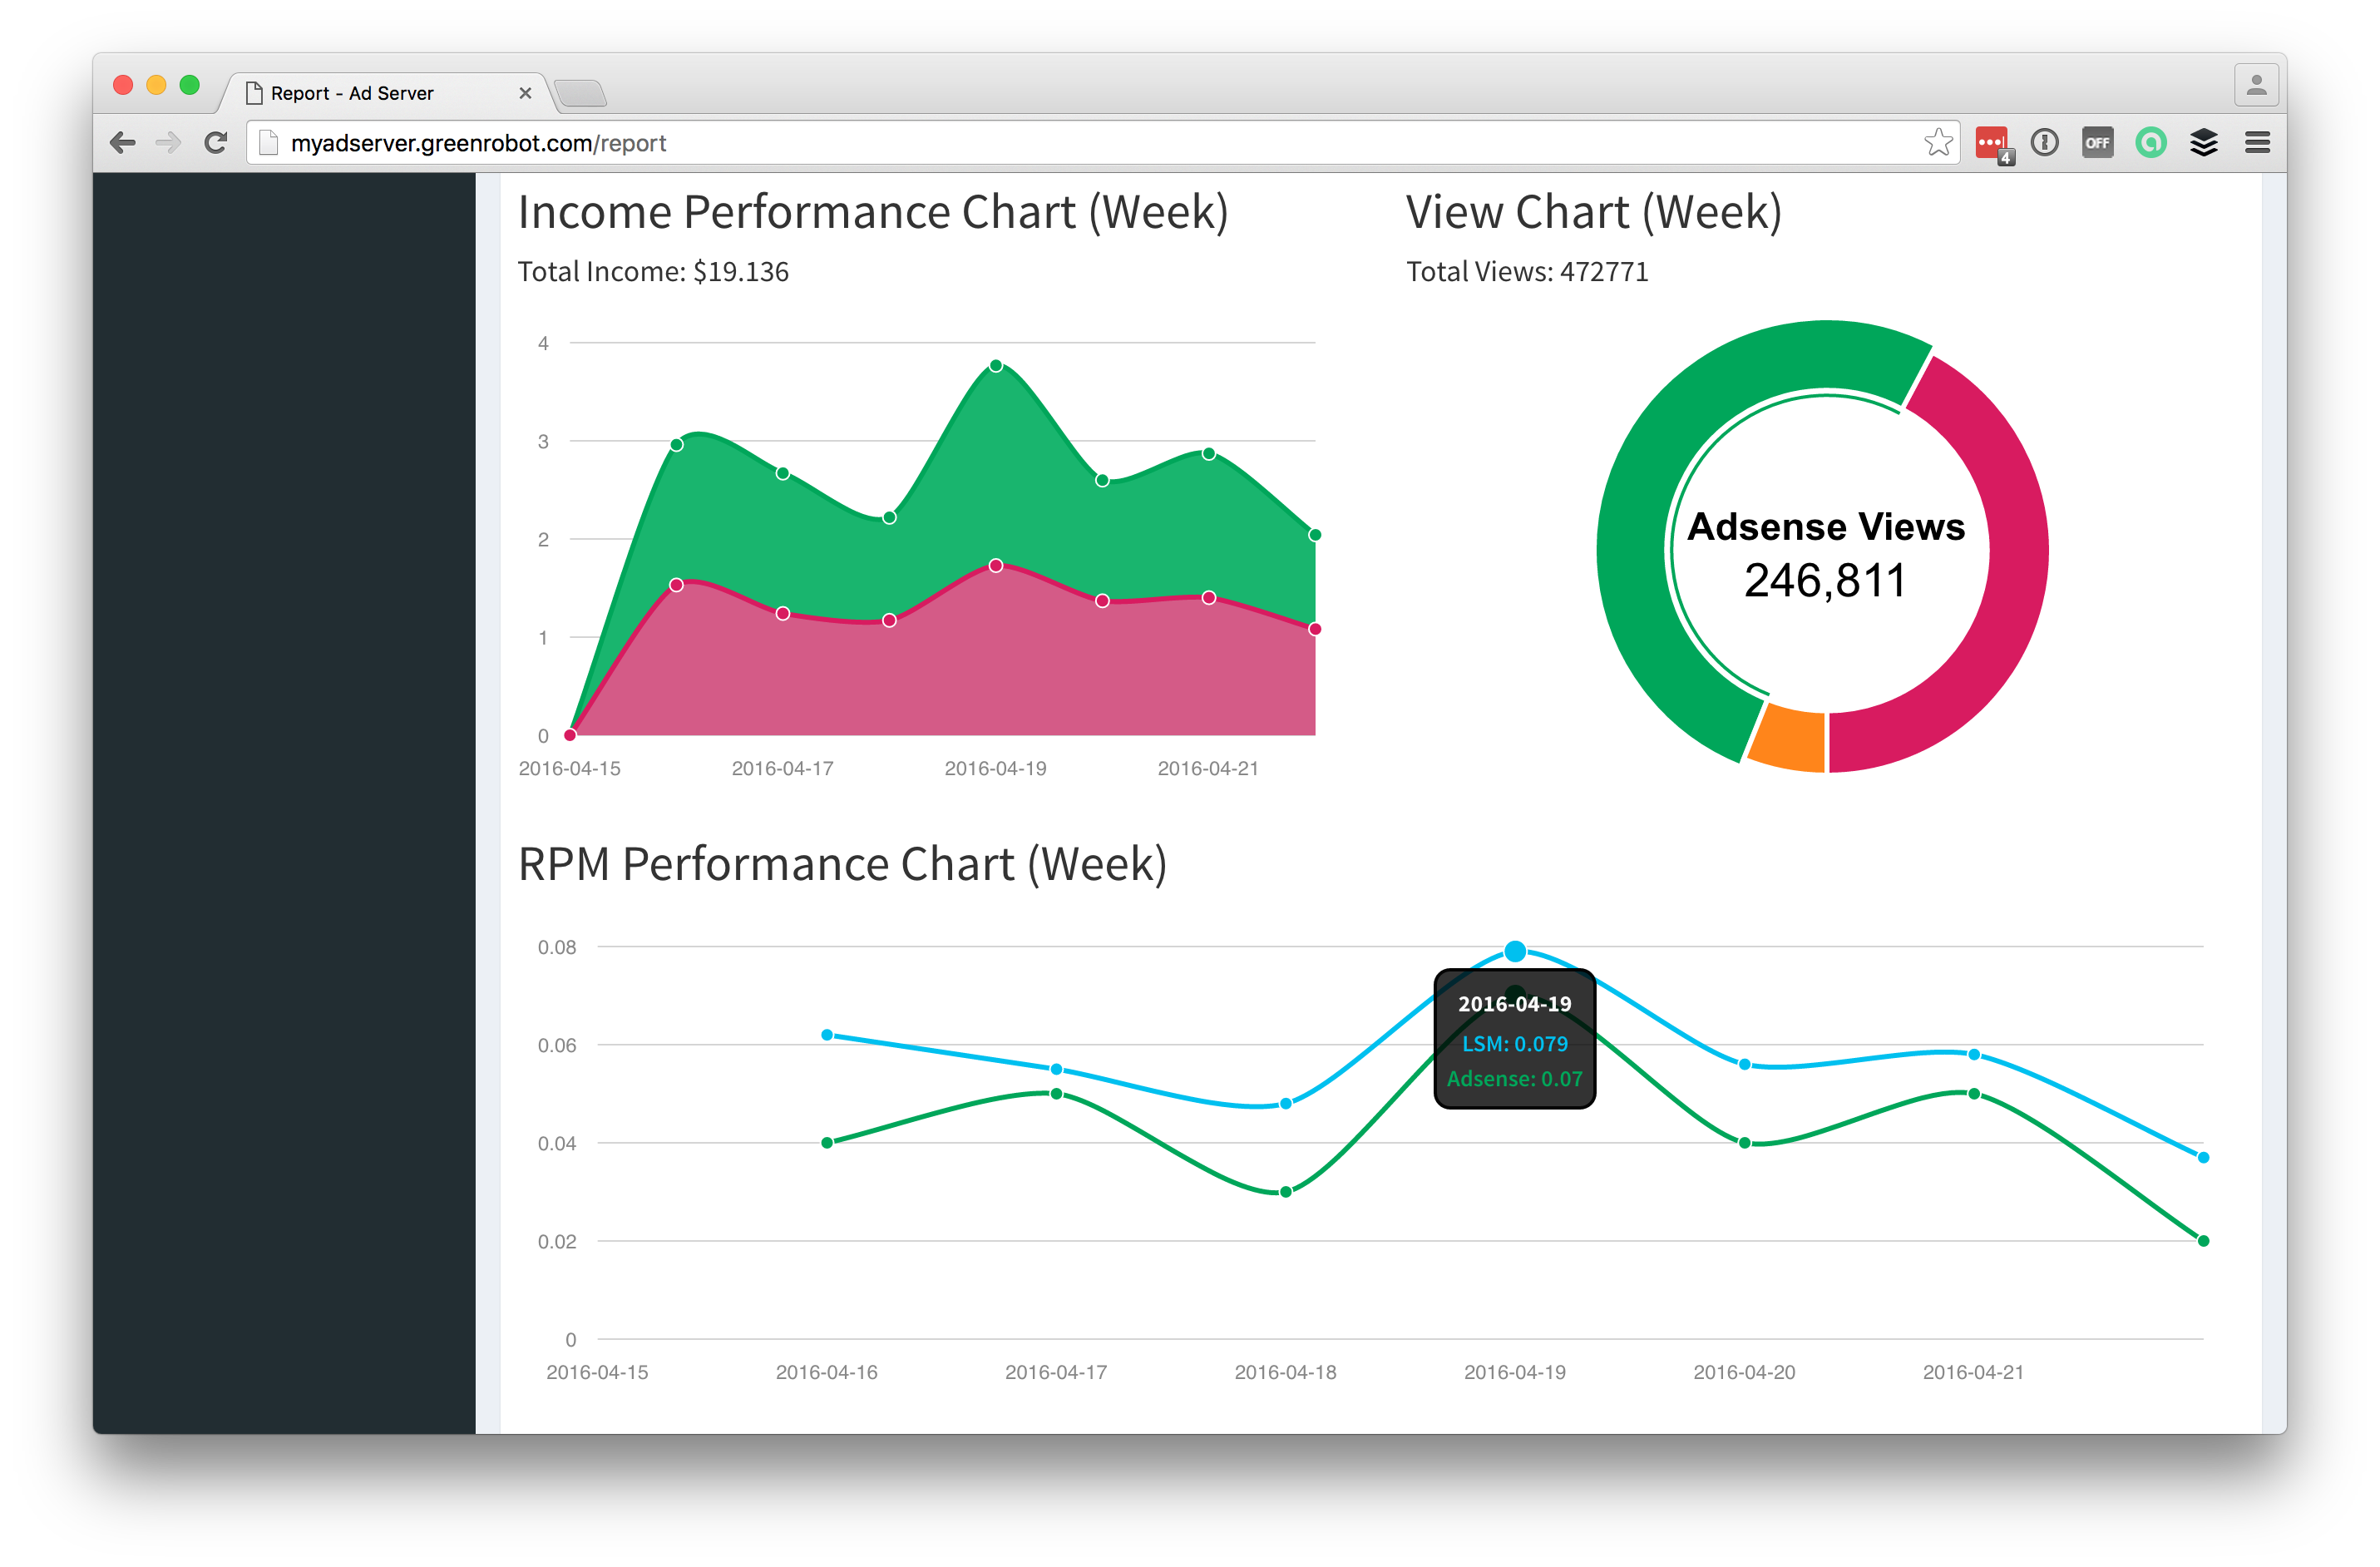
Task: Open Chrome user profile button
Action: [2255, 86]
